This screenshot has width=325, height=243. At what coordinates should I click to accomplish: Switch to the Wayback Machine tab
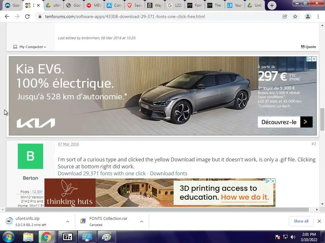coord(155,5)
